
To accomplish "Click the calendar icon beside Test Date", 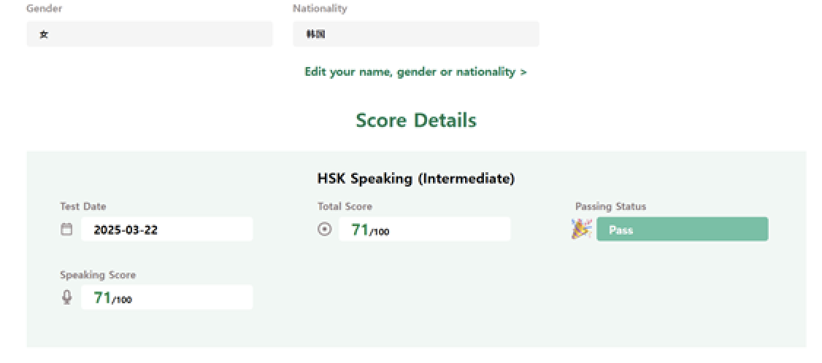I will [66, 230].
